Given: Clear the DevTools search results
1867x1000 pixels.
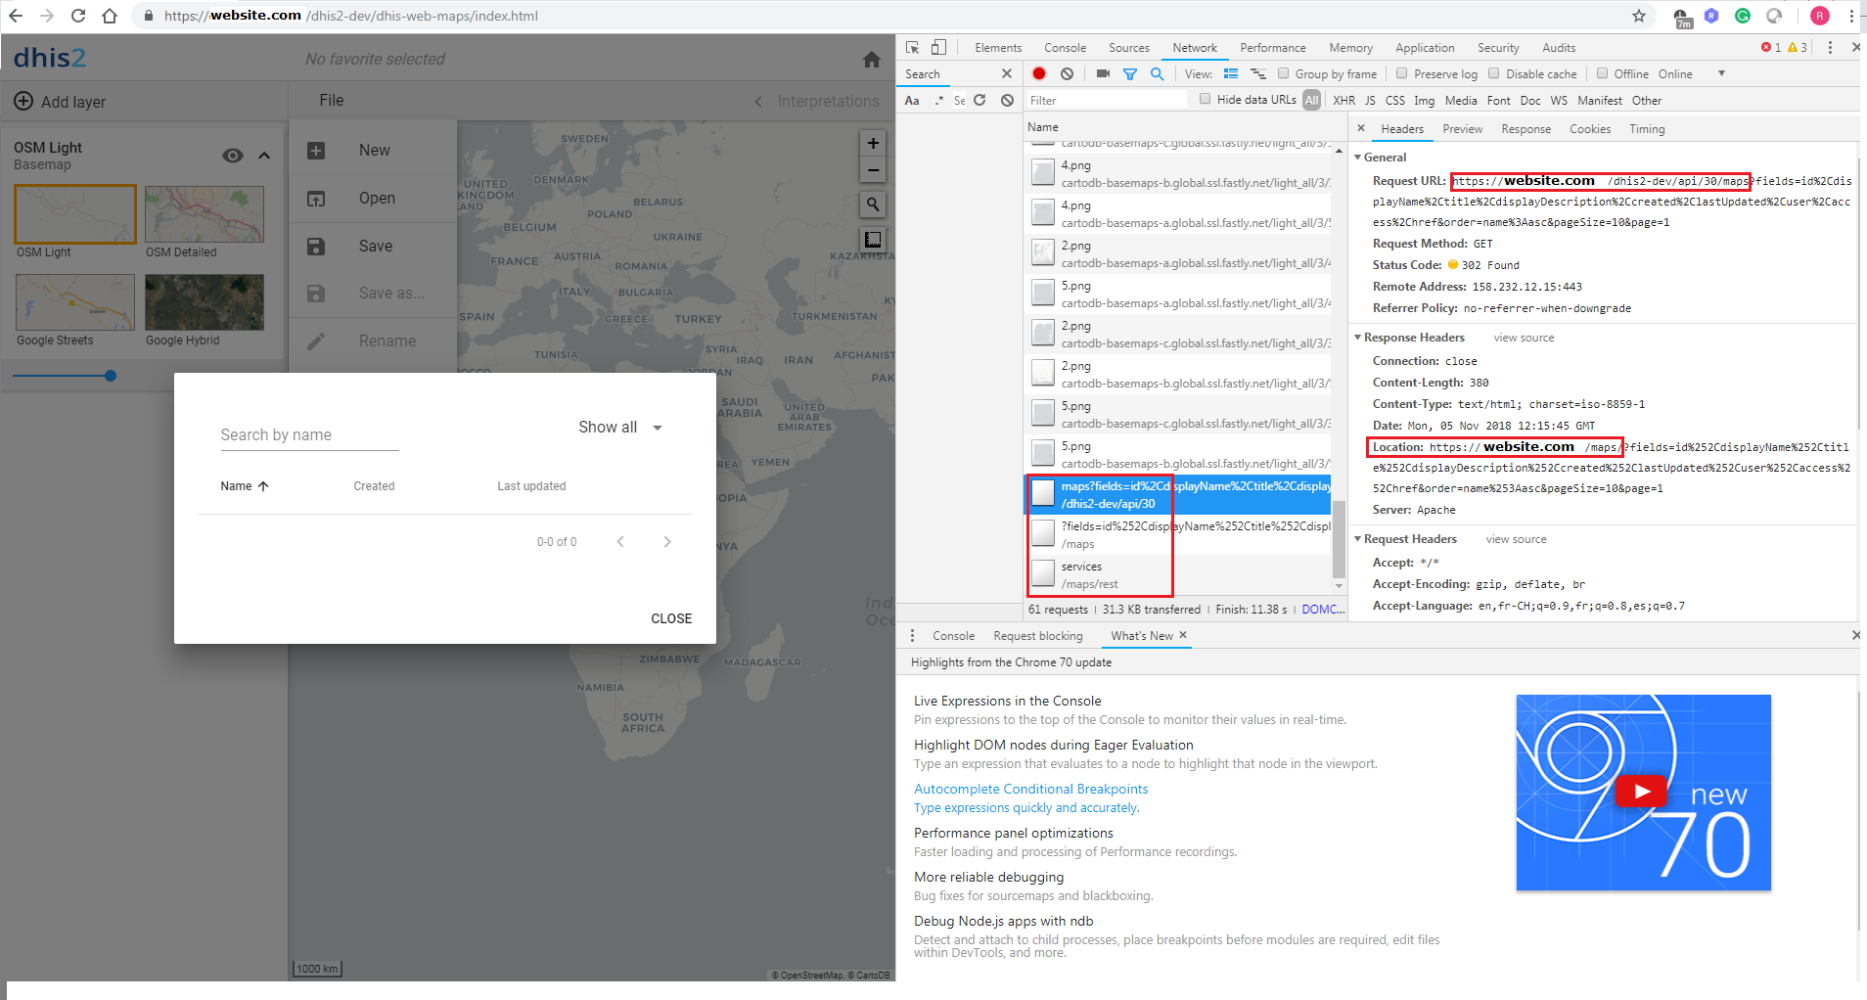Looking at the screenshot, I should point(1007,100).
